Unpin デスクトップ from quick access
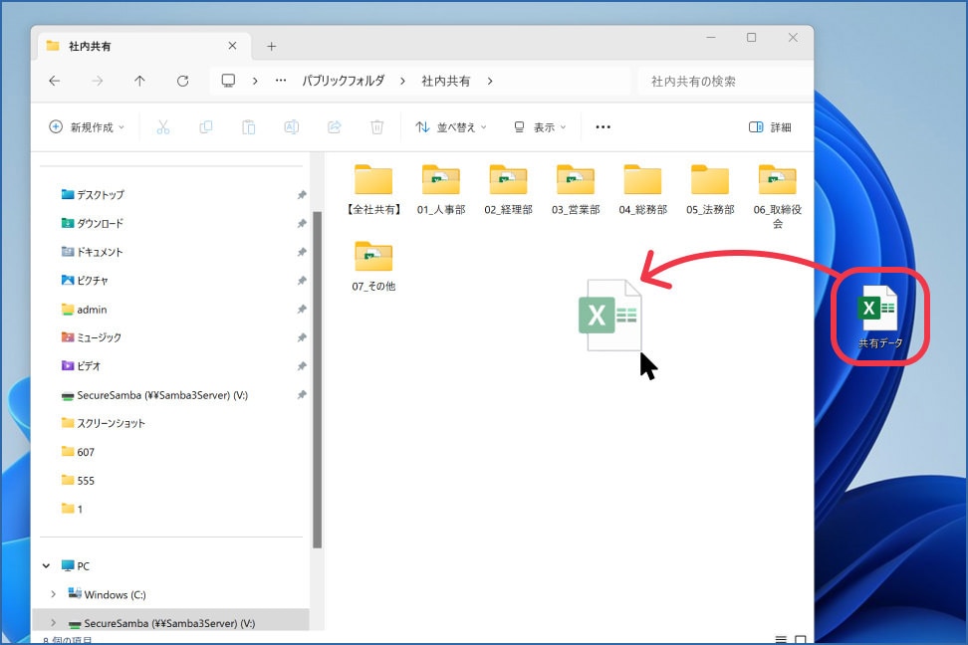 302,195
